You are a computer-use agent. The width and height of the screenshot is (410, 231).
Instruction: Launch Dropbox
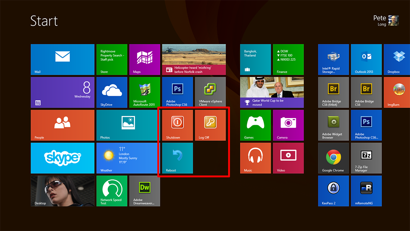[397, 60]
